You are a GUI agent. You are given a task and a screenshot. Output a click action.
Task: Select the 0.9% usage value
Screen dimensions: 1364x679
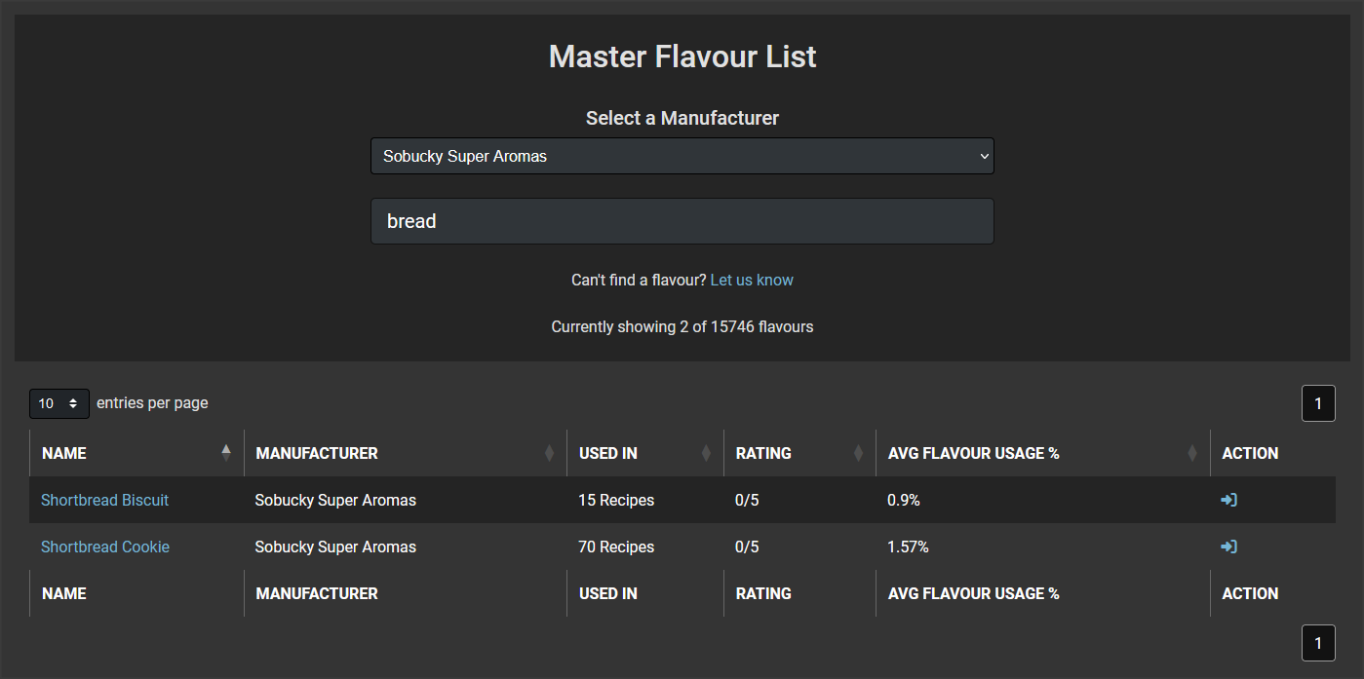(904, 500)
